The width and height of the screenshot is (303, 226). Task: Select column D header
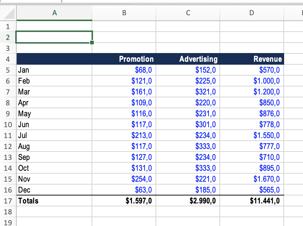[x=252, y=13]
